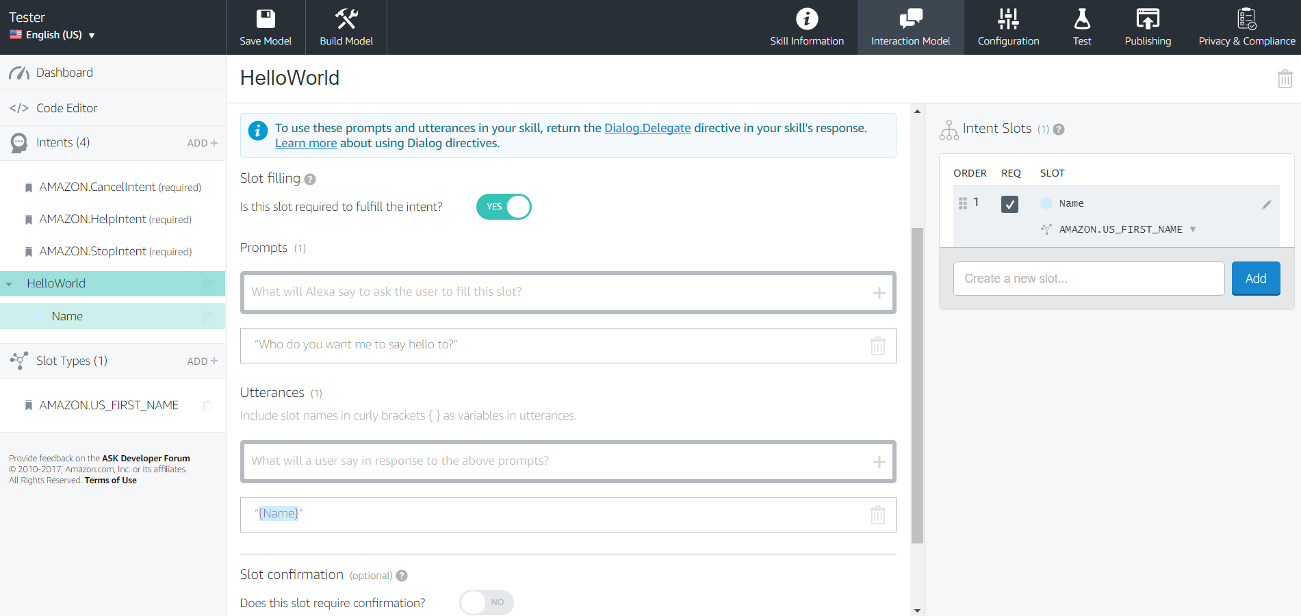1301x616 pixels.
Task: Delete the {Name} utterance with trash icon
Action: coord(877,515)
